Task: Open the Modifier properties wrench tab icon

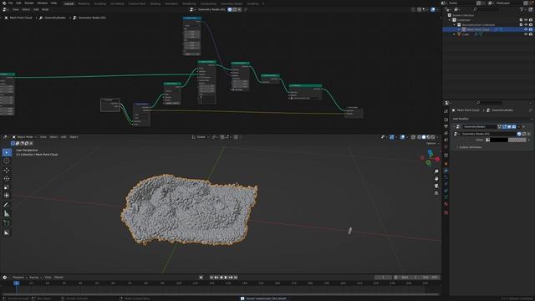Action: 446,171
